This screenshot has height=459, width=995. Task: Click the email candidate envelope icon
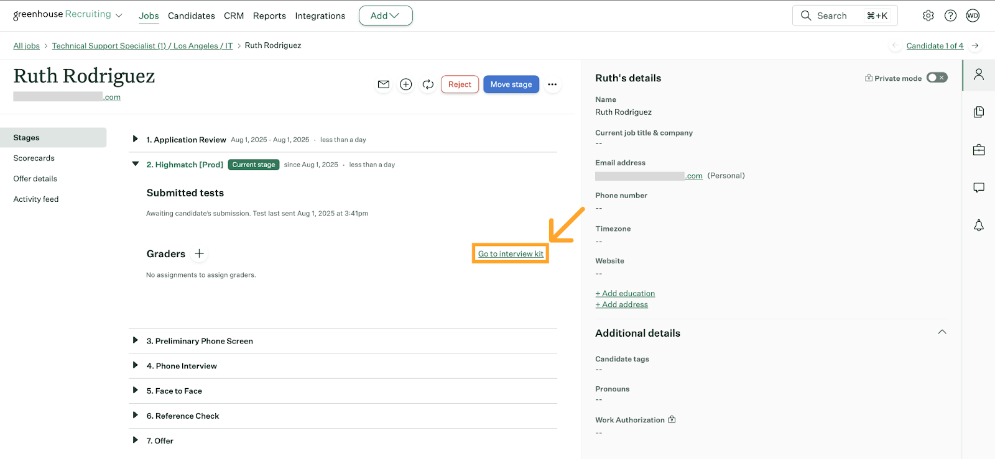(384, 84)
